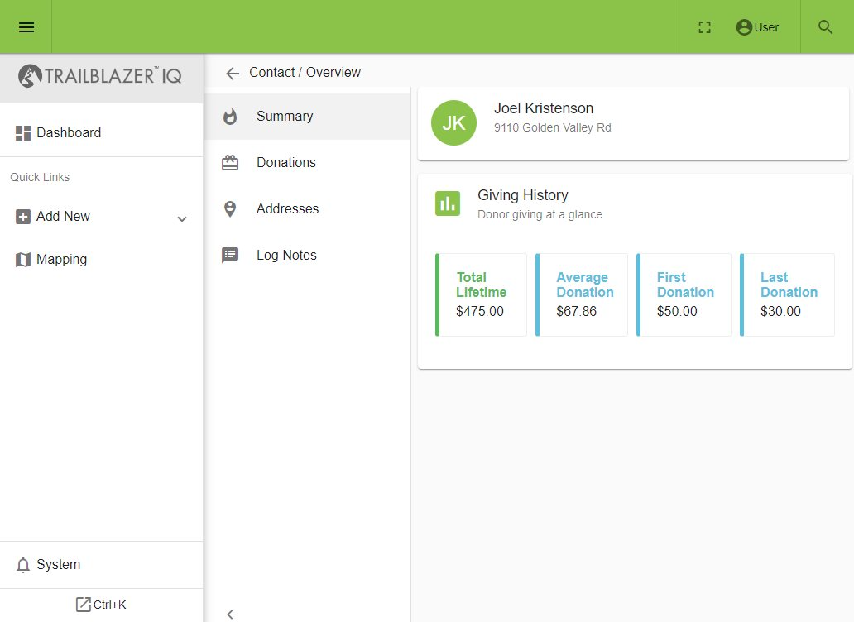Open the hamburger menu icon
This screenshot has width=854, height=622.
click(26, 27)
